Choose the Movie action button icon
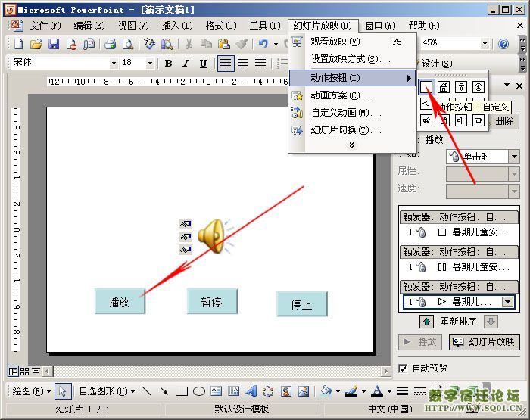The image size is (530, 420). click(479, 120)
